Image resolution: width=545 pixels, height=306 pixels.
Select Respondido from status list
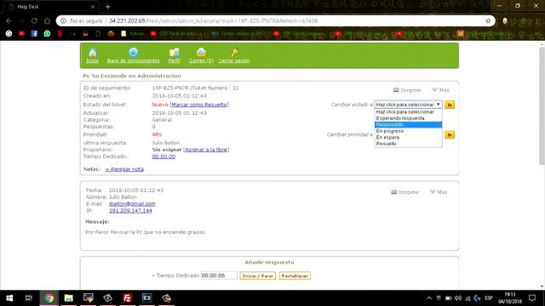(x=408, y=125)
